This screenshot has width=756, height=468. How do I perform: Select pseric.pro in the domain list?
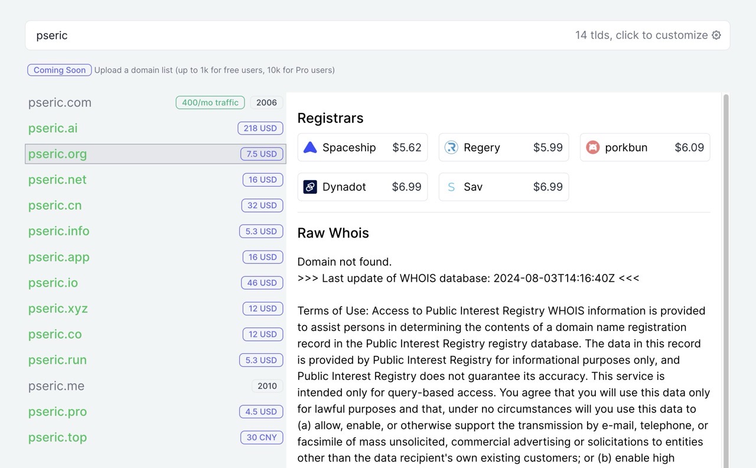tap(155, 412)
